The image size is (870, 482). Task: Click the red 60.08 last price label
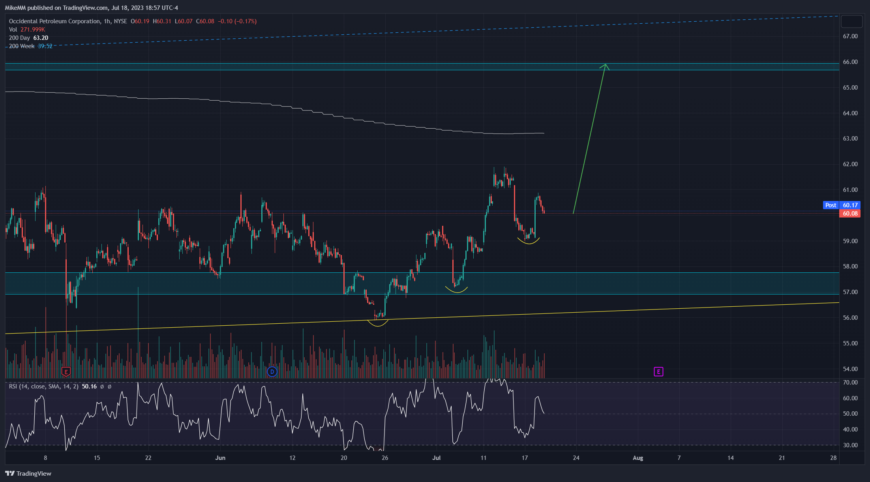tap(850, 214)
